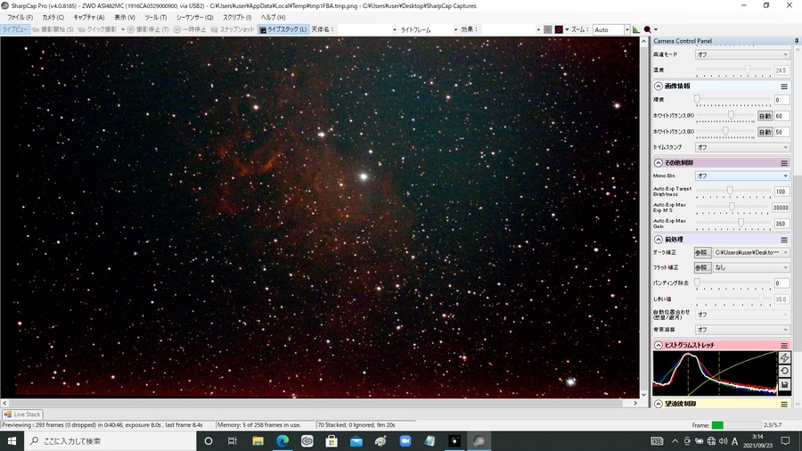Open the 高速モード dropdown
Image resolution: width=802 pixels, height=451 pixels.
[x=742, y=54]
